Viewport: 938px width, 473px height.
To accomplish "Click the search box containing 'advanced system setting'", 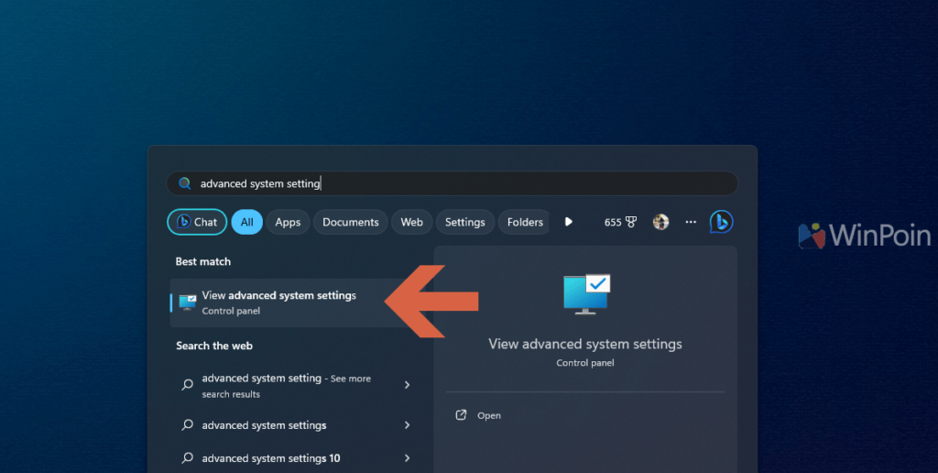I will click(453, 183).
